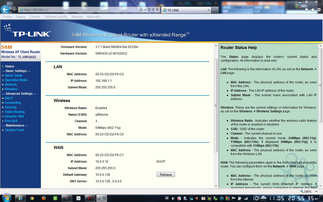The height and width of the screenshot is (202, 323).
Task: Expand the Wireless sidebar menu
Action: 11,89
